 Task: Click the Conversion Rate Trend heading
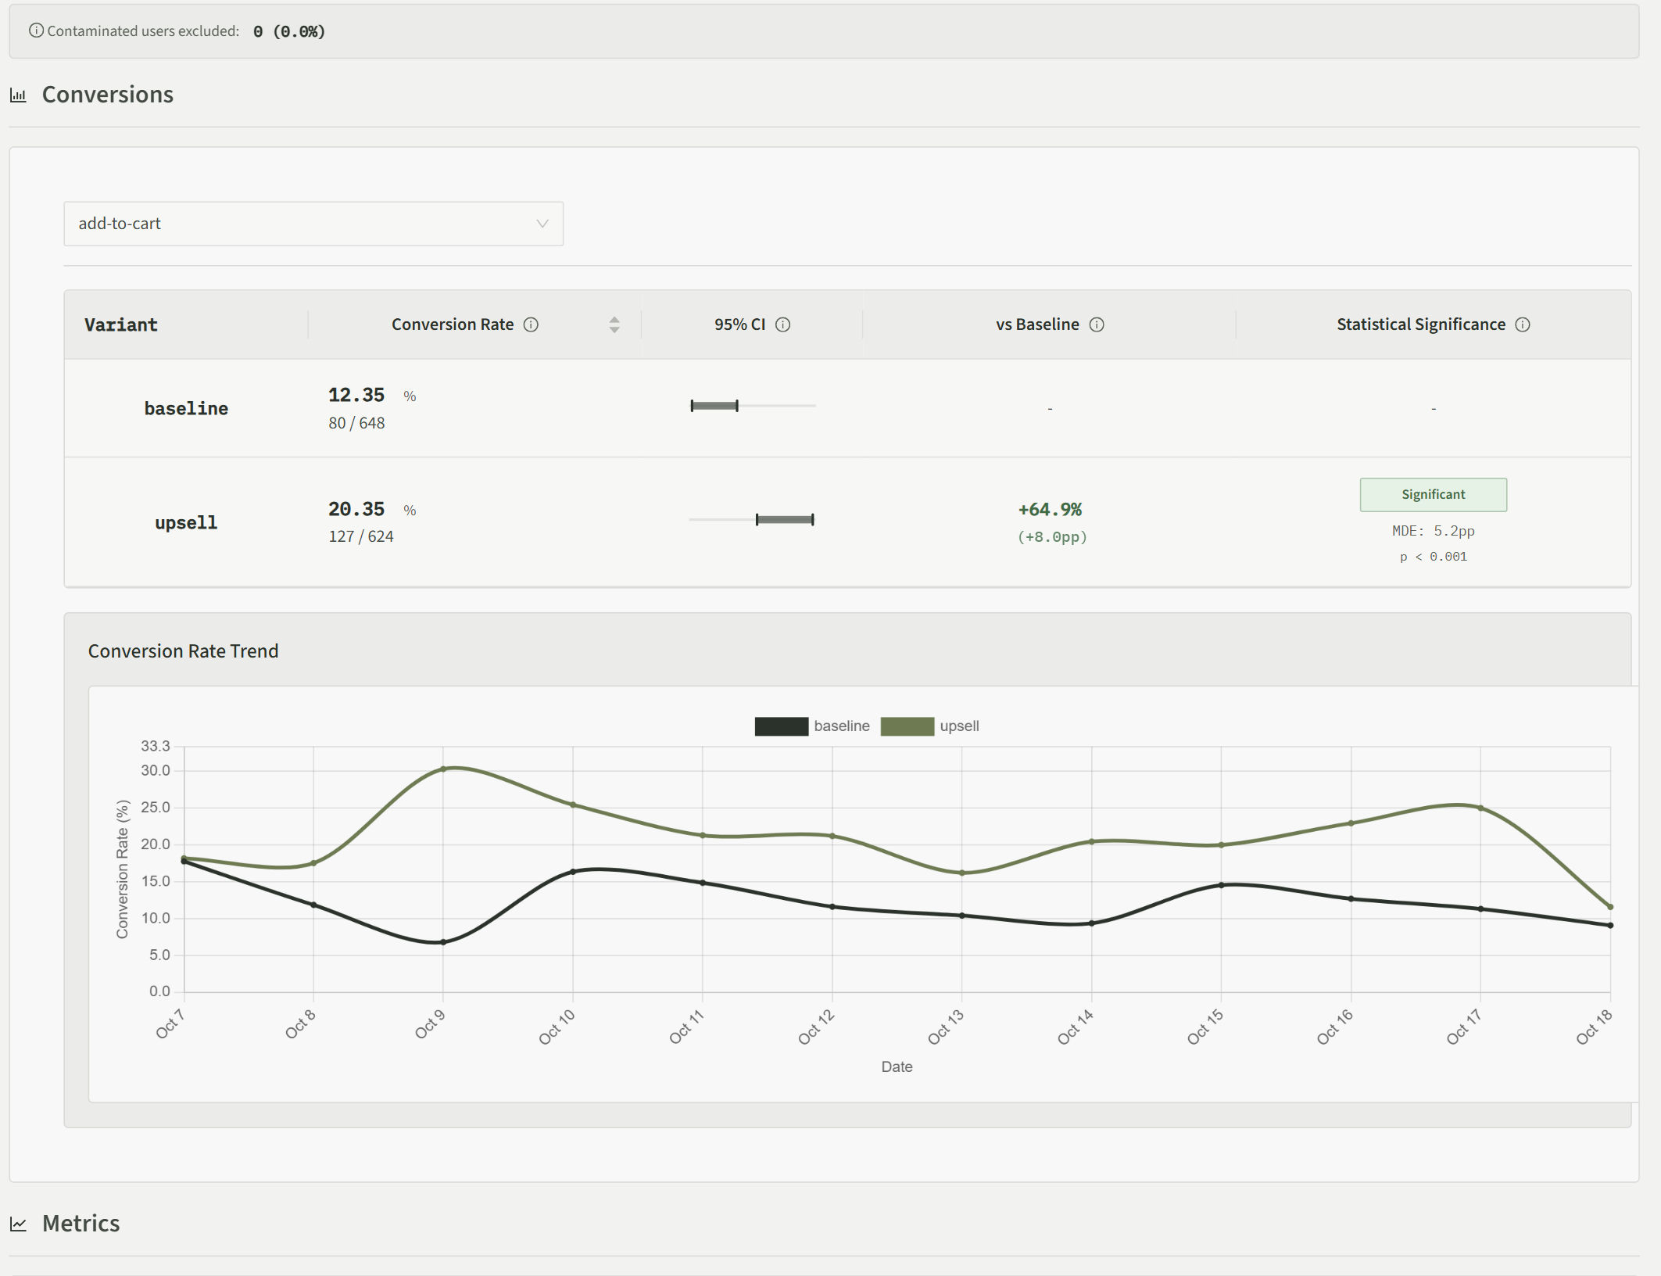click(x=183, y=651)
